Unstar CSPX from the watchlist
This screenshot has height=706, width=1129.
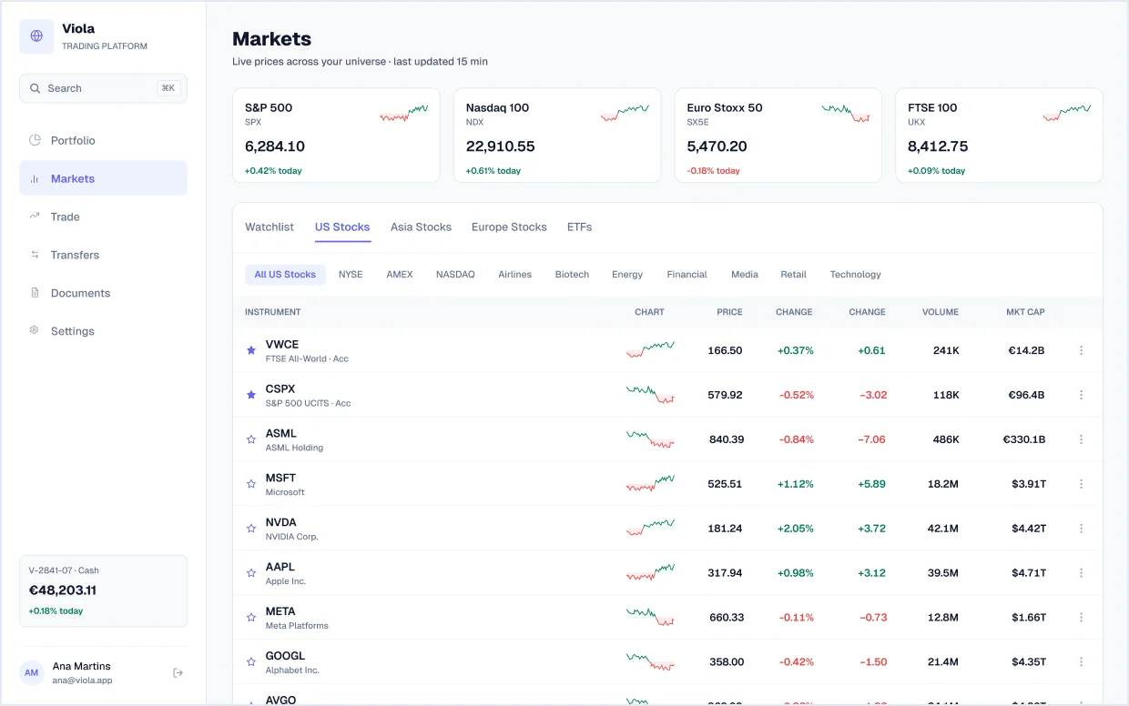(x=251, y=395)
